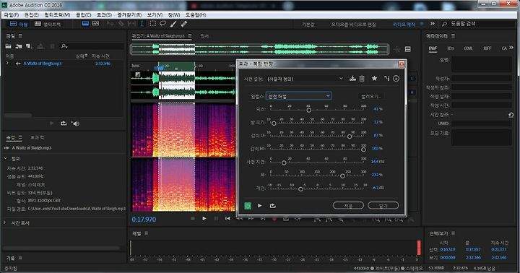Click the search icon in Files panel
Viewport: 520px width, 273px height.
click(x=64, y=46)
